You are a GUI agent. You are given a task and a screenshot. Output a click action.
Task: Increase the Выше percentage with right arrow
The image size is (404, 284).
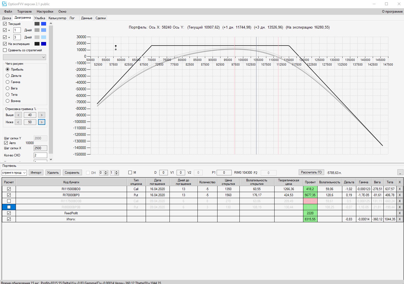point(42,115)
